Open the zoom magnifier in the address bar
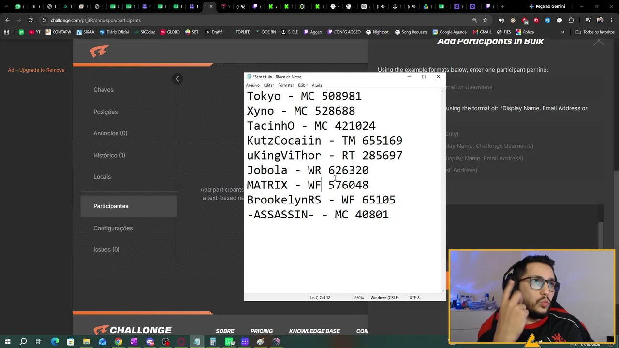Screen dimensions: 619x348 (474, 20)
